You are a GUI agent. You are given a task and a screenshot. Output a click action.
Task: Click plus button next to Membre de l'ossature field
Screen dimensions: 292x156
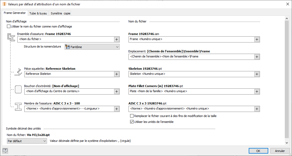coord(116,109)
